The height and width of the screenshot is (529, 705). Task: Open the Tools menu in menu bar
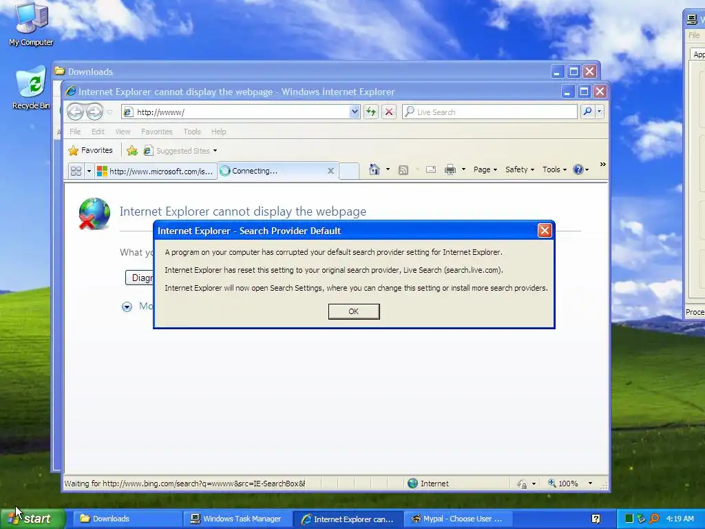(191, 132)
